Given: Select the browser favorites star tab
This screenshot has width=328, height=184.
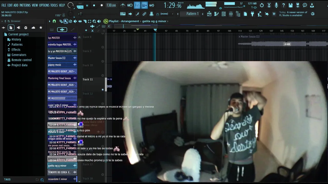Looking at the screenshot, I should click(x=41, y=28).
